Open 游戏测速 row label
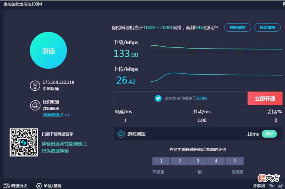This screenshot has height=189, width=285. [x=136, y=134]
